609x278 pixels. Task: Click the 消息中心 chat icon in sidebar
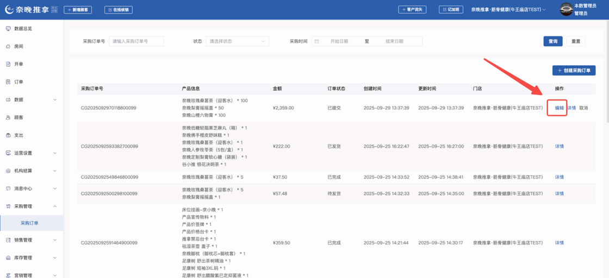pos(8,188)
